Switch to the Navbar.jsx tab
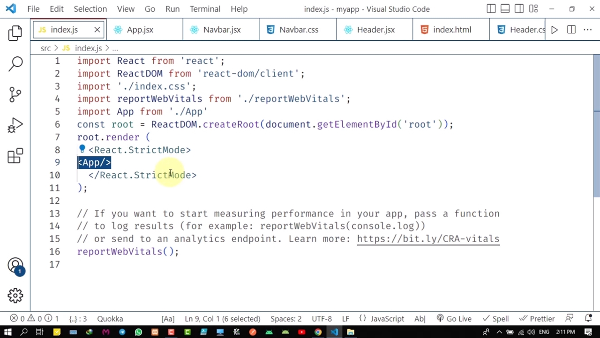Screen dimensions: 600x338 (221, 30)
